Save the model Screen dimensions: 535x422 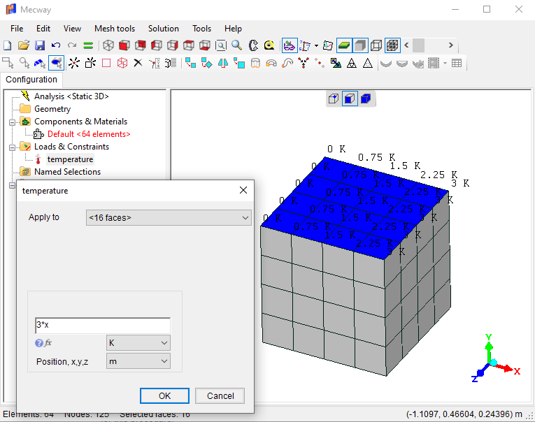[40, 45]
